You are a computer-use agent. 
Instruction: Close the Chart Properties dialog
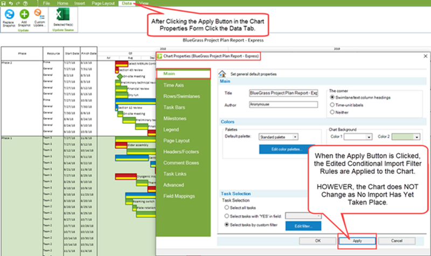pos(425,56)
